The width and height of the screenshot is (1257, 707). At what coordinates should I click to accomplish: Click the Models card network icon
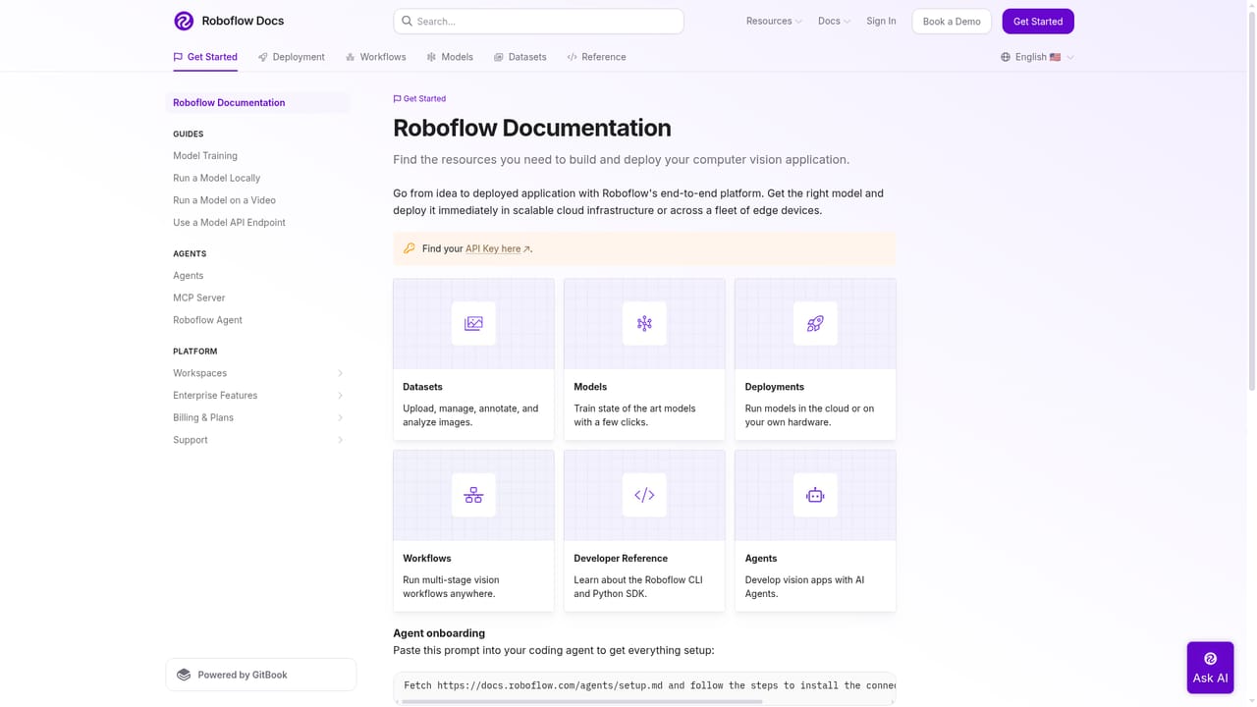(x=644, y=323)
